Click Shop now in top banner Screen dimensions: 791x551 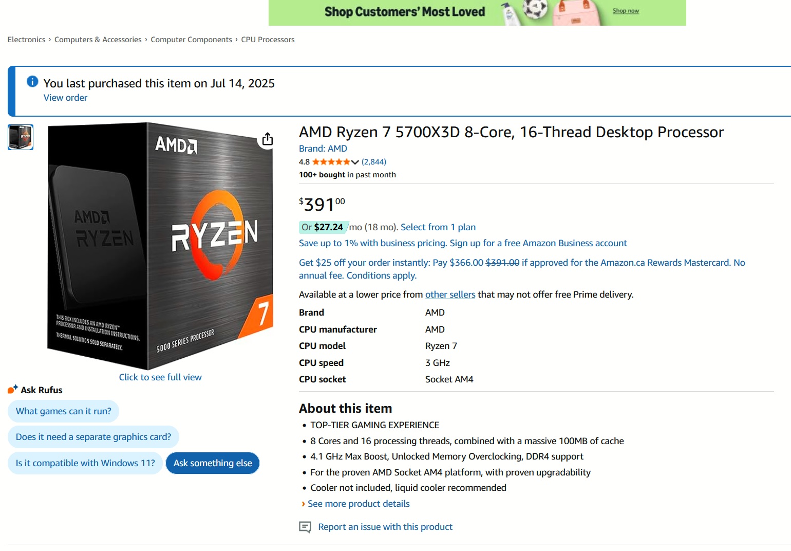(x=626, y=11)
